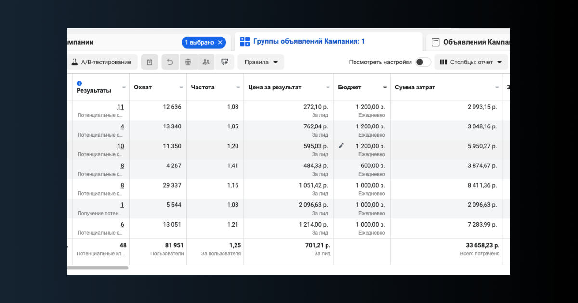Click the info icon above Результаты
This screenshot has height=303, width=578.
(x=79, y=83)
